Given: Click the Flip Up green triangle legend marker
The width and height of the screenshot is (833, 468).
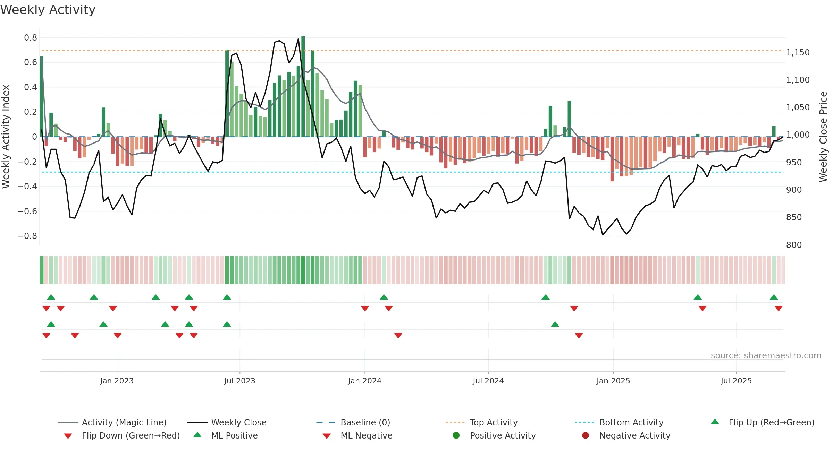Looking at the screenshot, I should (x=715, y=422).
